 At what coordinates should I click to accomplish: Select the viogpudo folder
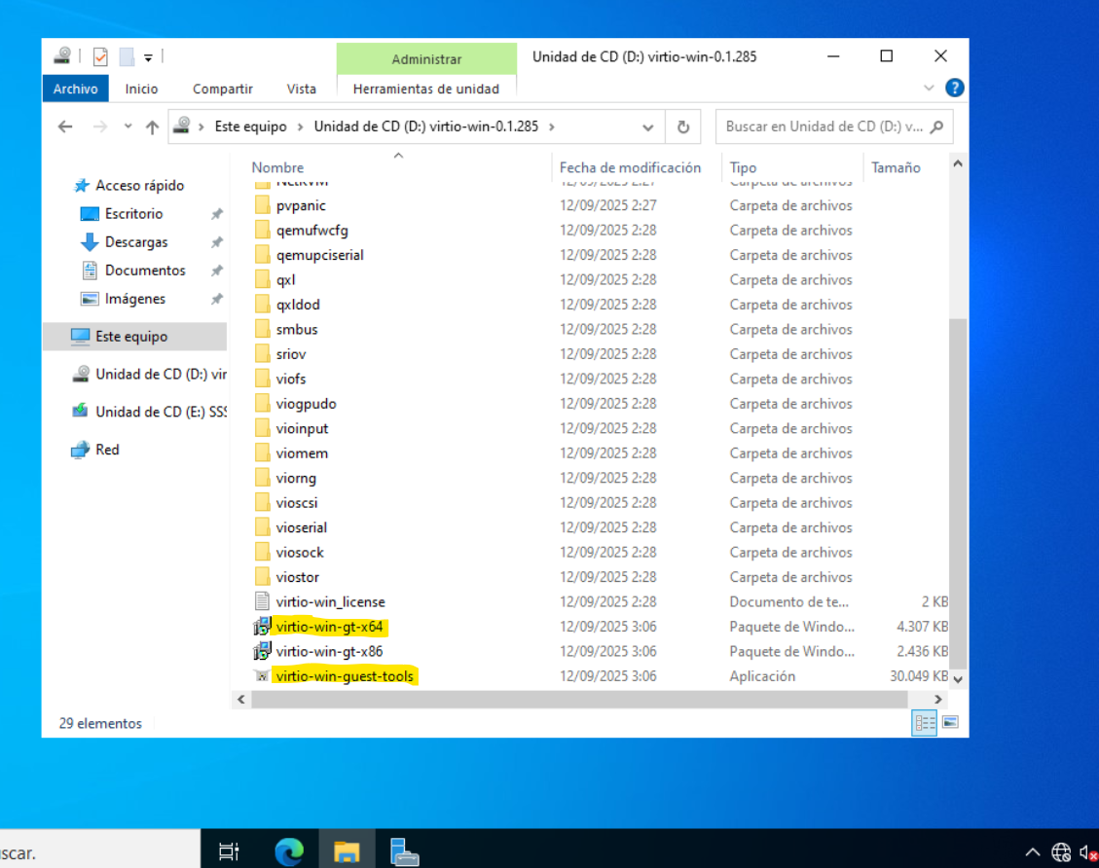coord(306,404)
